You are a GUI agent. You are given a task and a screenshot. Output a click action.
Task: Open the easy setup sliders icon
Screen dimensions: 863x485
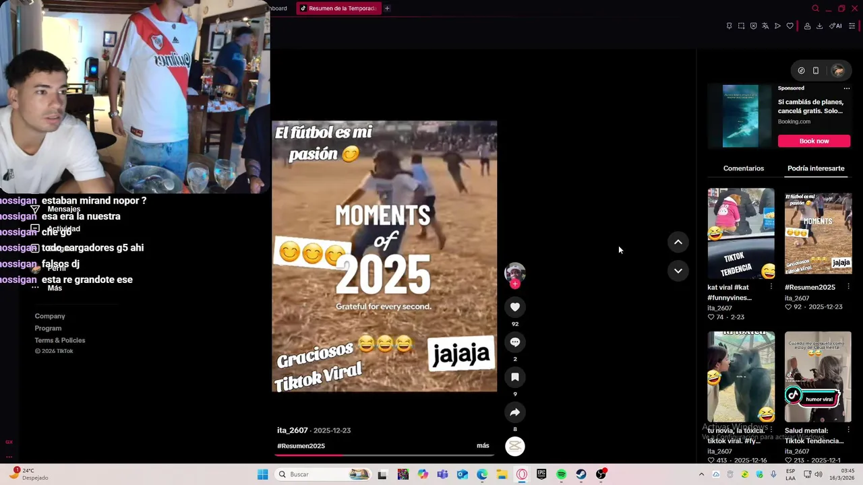pyautogui.click(x=852, y=26)
